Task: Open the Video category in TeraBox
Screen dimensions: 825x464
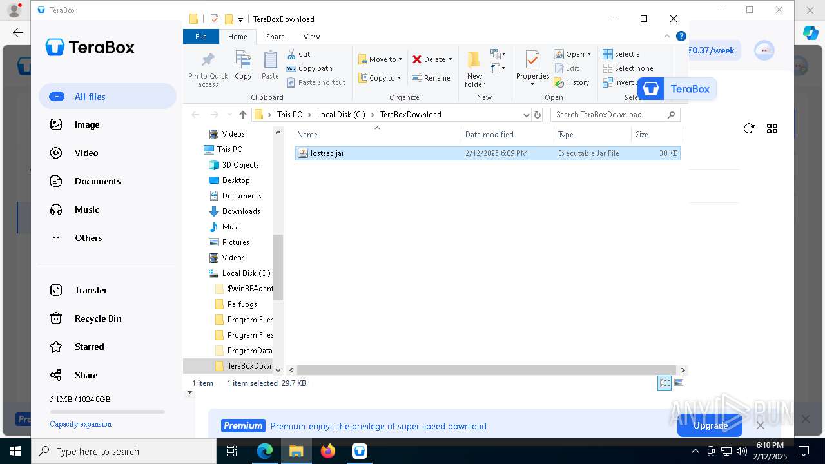Action: (x=86, y=153)
